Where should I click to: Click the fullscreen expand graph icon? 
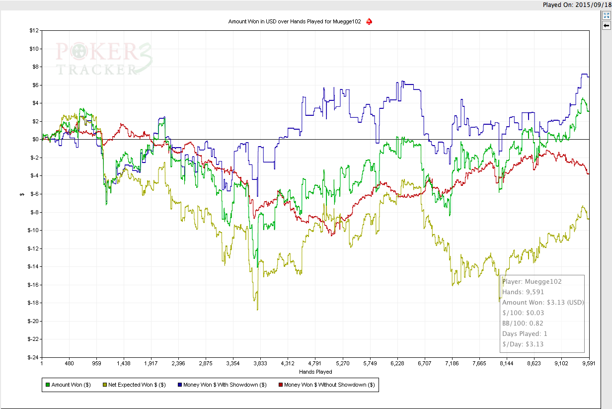pyautogui.click(x=606, y=15)
